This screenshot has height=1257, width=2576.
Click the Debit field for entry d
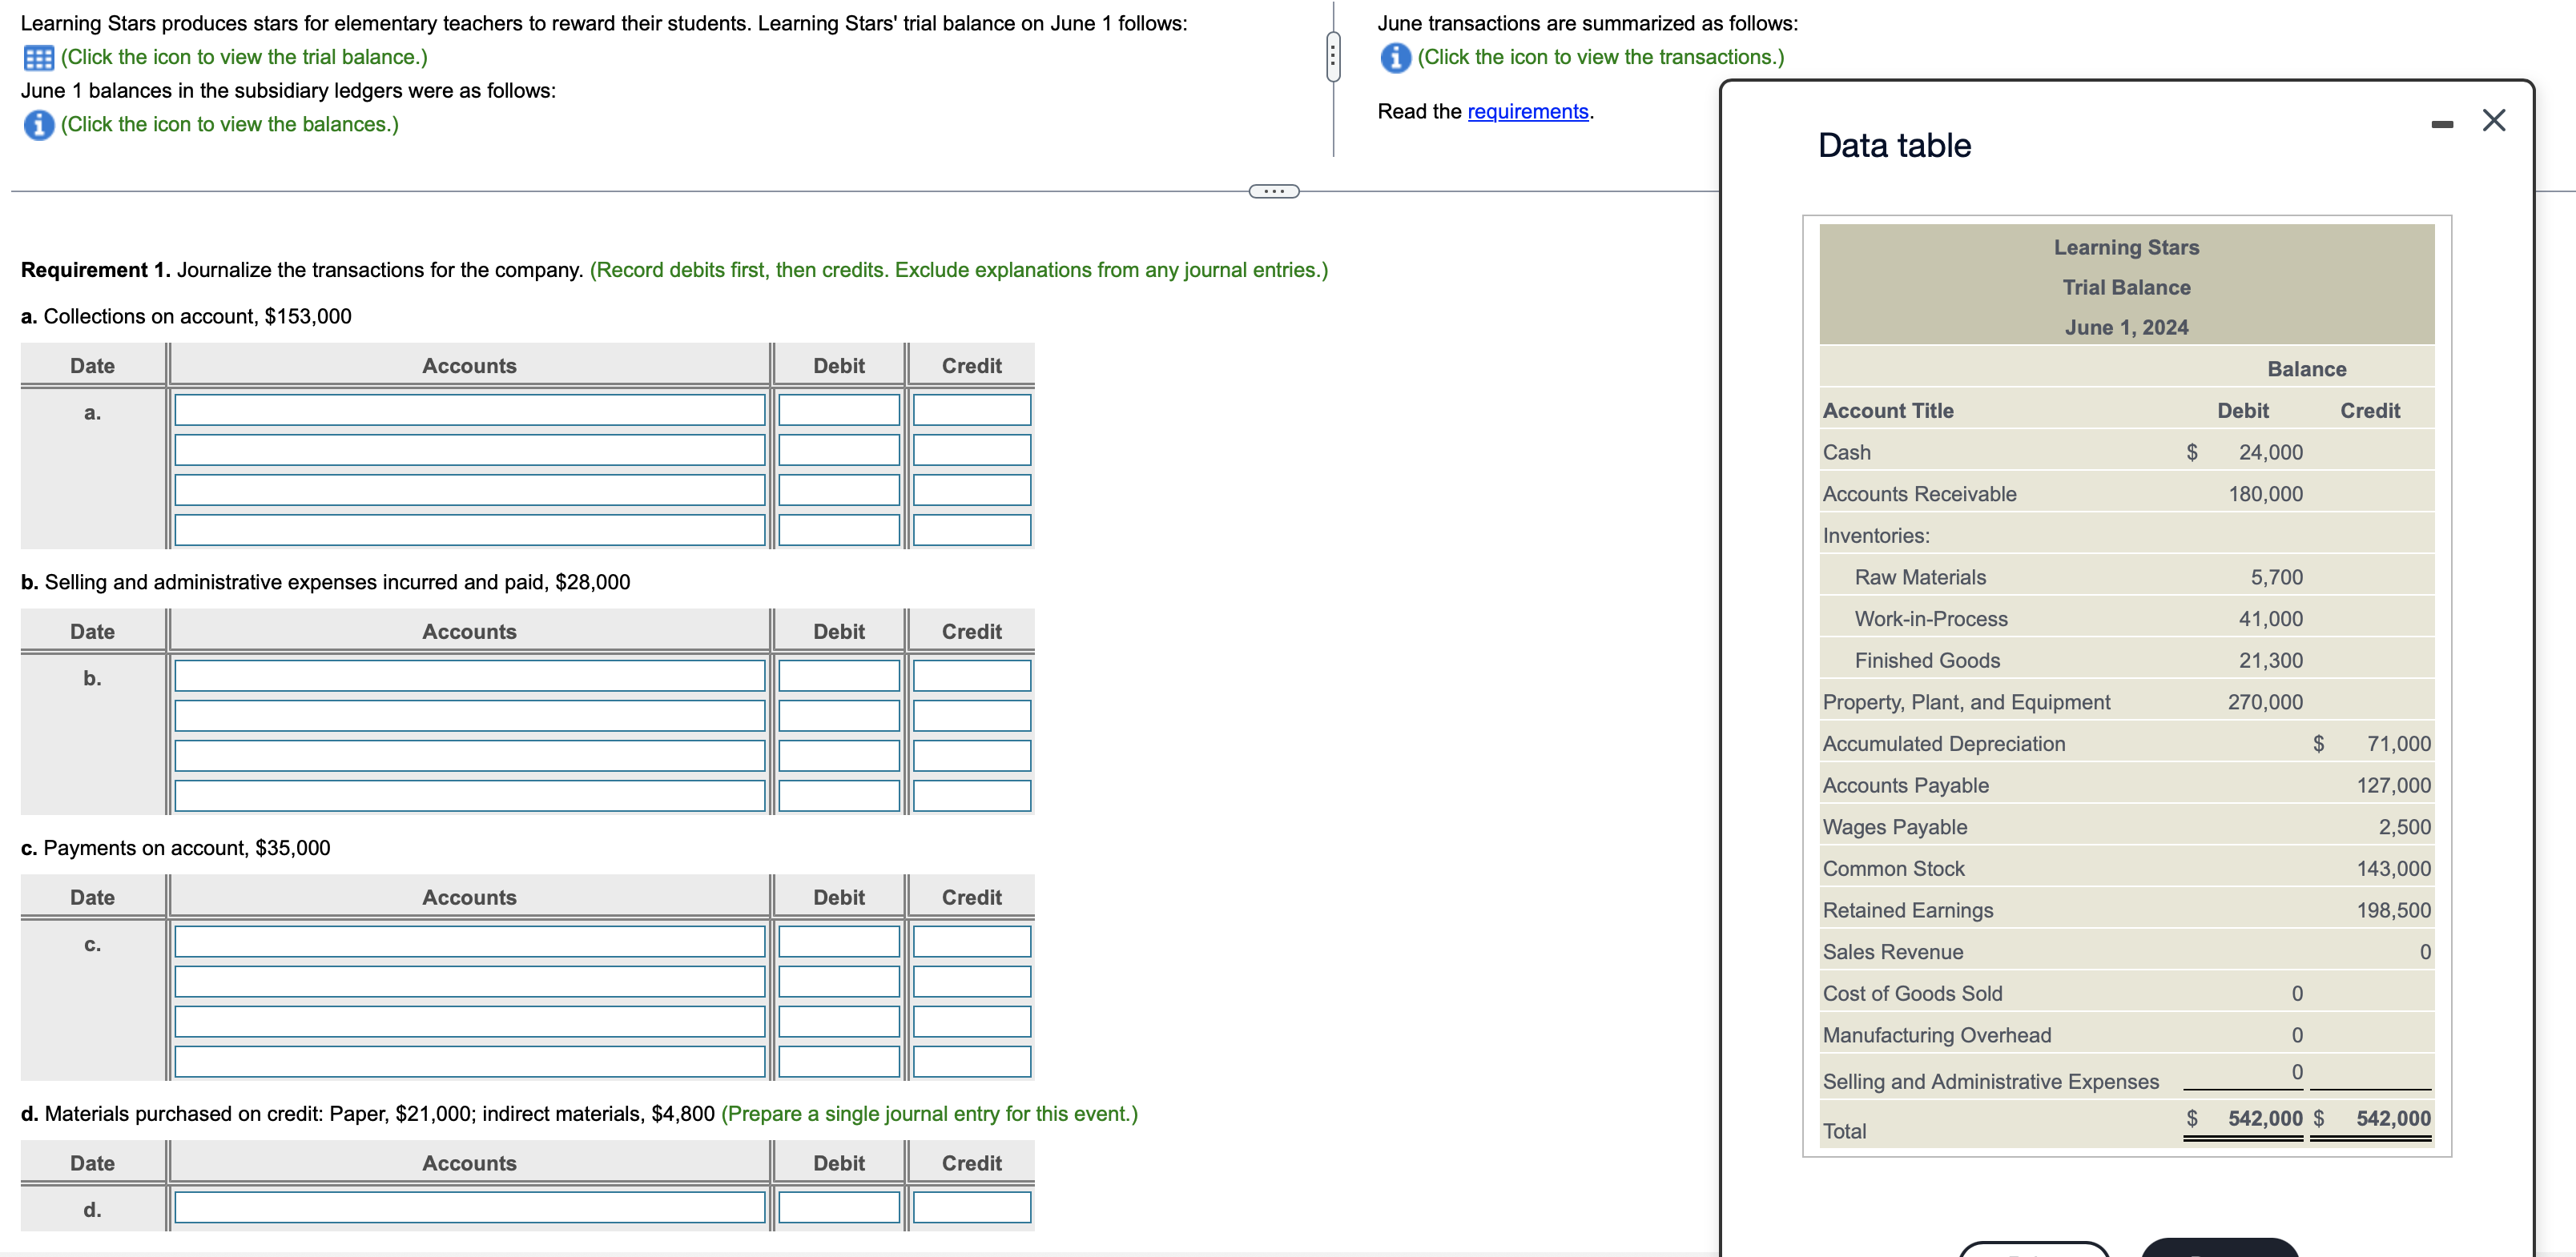[x=838, y=1207]
